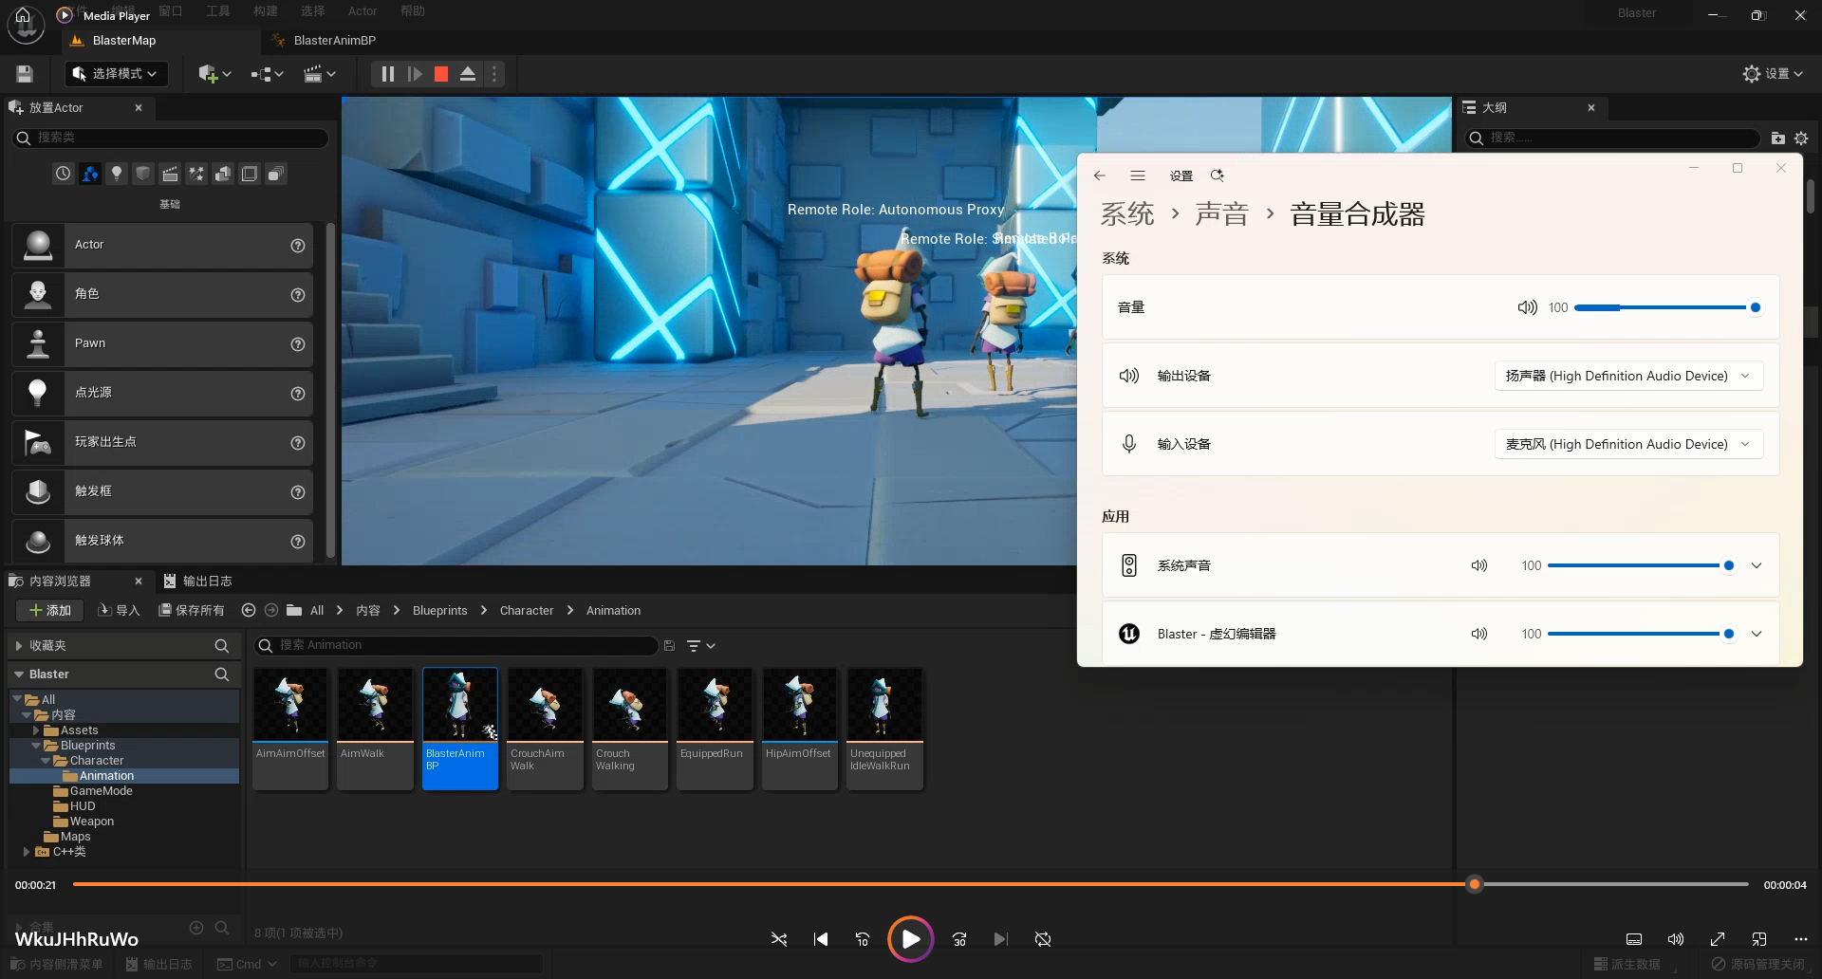The image size is (1822, 979).
Task: Open the Settings hamburger navigation menu
Action: coord(1138,175)
